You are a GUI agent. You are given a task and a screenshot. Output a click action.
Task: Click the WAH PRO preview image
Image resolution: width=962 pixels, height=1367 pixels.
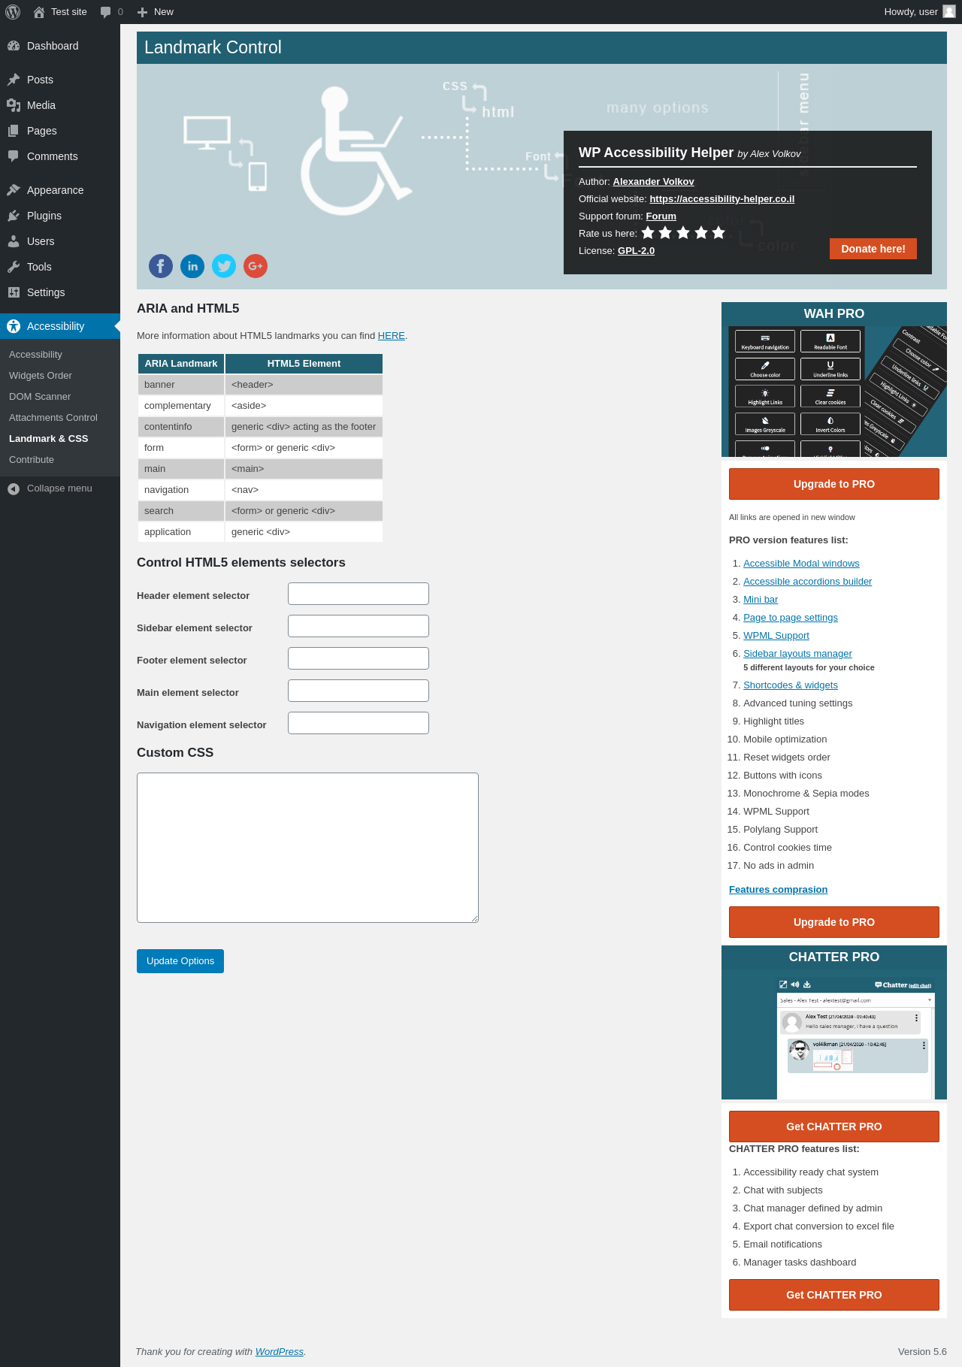click(x=834, y=391)
